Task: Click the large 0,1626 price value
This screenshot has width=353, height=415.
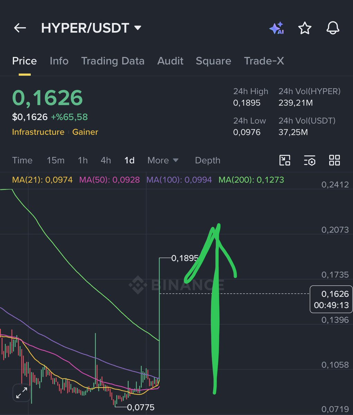Action: pyautogui.click(x=47, y=98)
